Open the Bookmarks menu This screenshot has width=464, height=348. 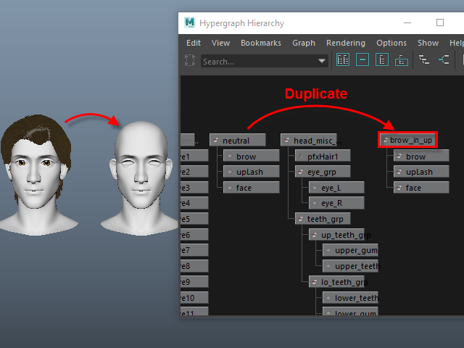pyautogui.click(x=261, y=43)
